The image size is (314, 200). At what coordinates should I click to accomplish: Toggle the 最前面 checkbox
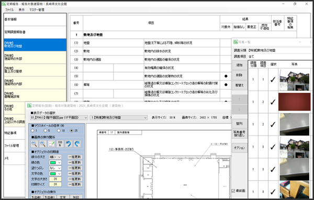tap(233, 191)
